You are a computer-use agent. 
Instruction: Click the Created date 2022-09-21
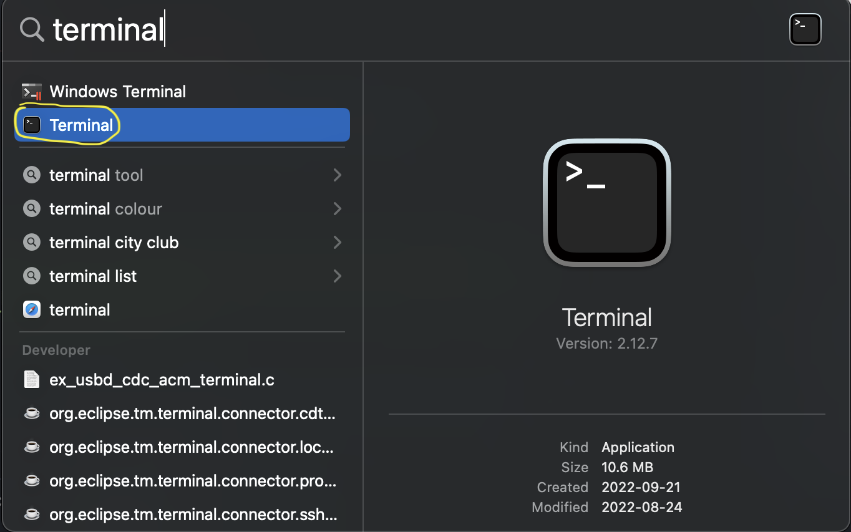[641, 487]
